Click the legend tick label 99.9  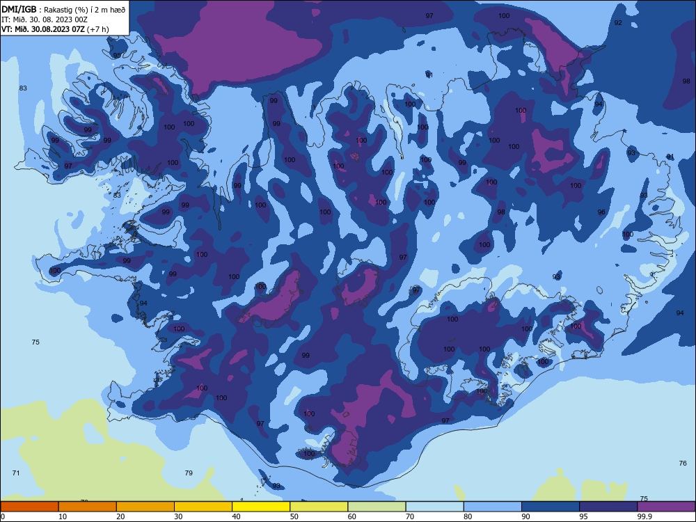[x=645, y=516]
